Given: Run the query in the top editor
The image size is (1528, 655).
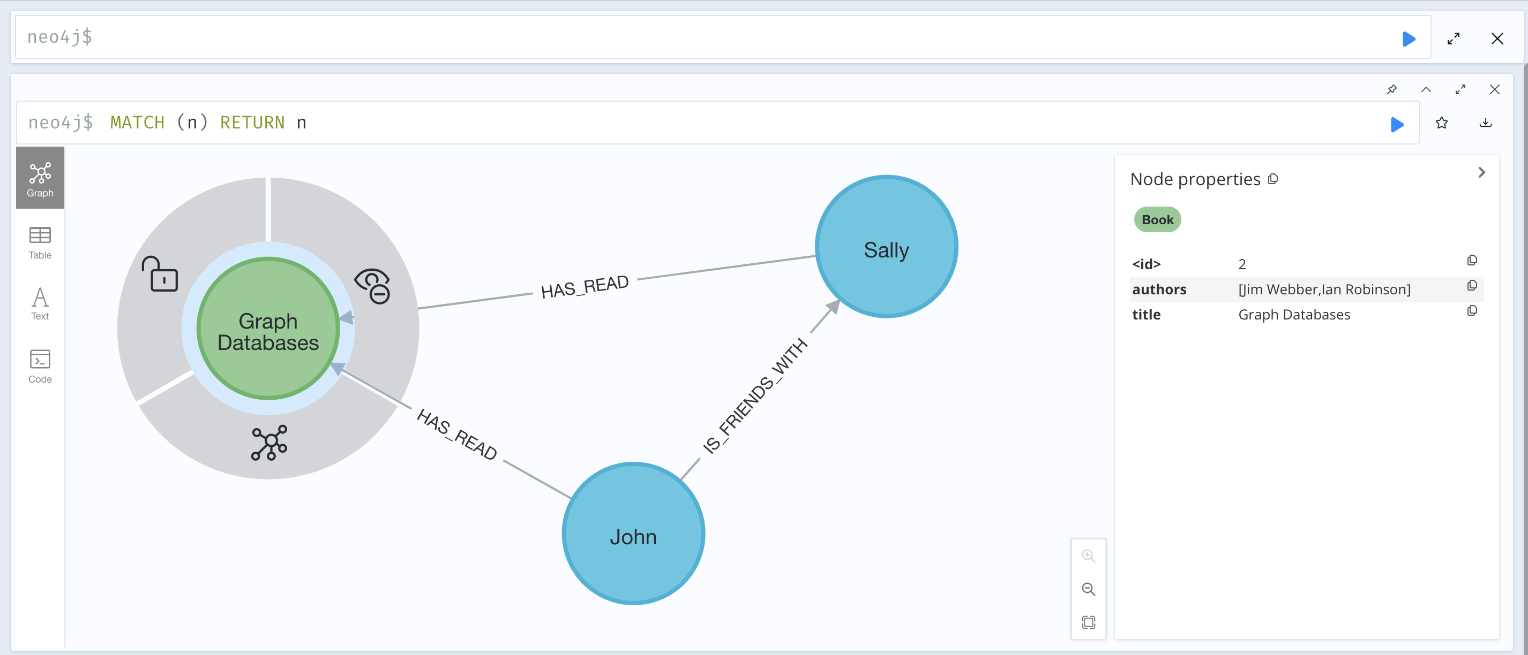Looking at the screenshot, I should (x=1409, y=39).
